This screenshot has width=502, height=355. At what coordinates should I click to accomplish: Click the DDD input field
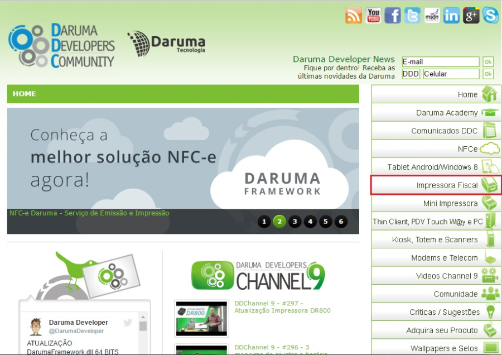tap(411, 74)
